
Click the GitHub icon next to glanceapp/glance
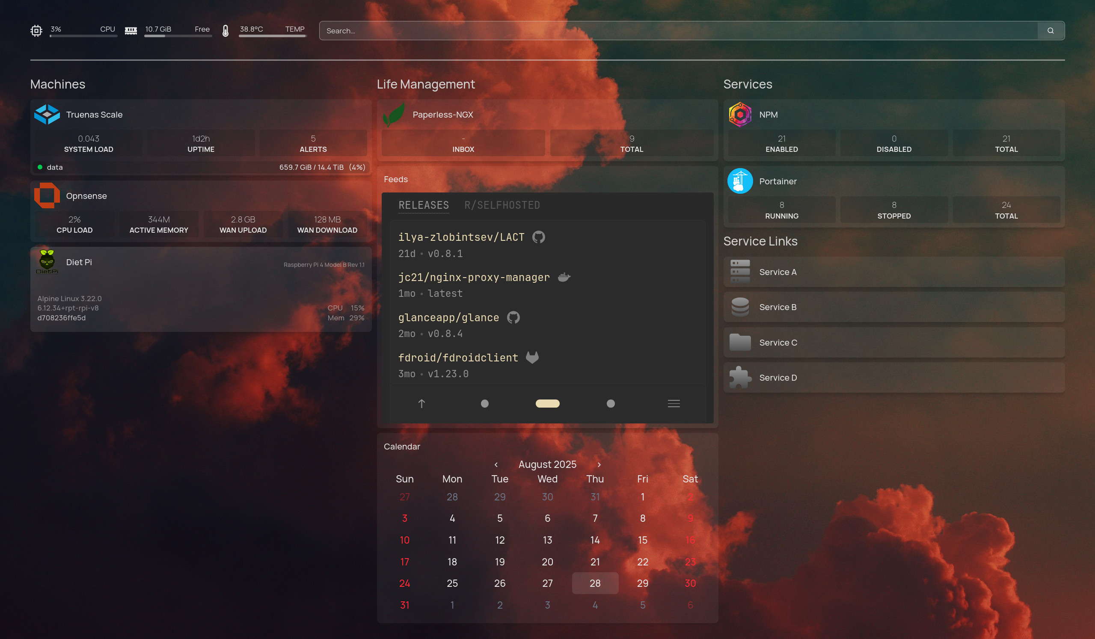(x=513, y=317)
